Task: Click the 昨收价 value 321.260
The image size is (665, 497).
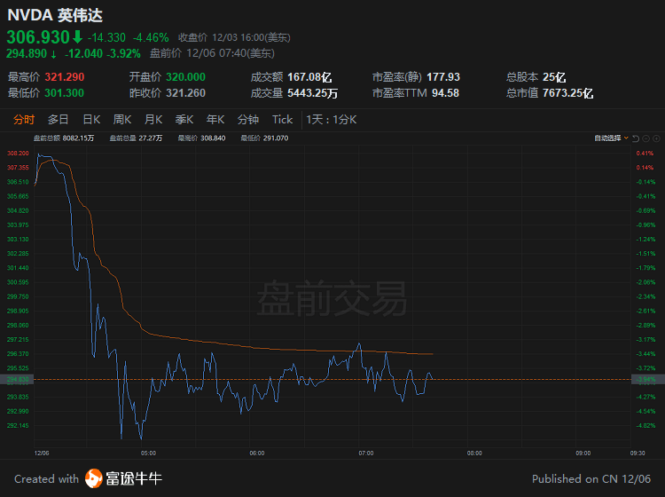Action: point(186,92)
